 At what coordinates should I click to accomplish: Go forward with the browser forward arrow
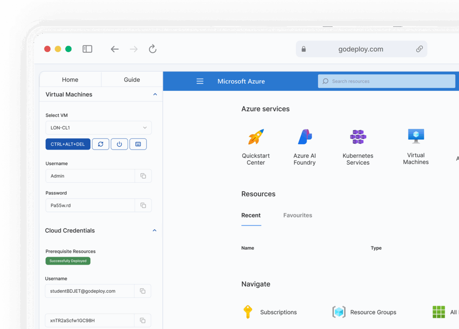point(134,49)
